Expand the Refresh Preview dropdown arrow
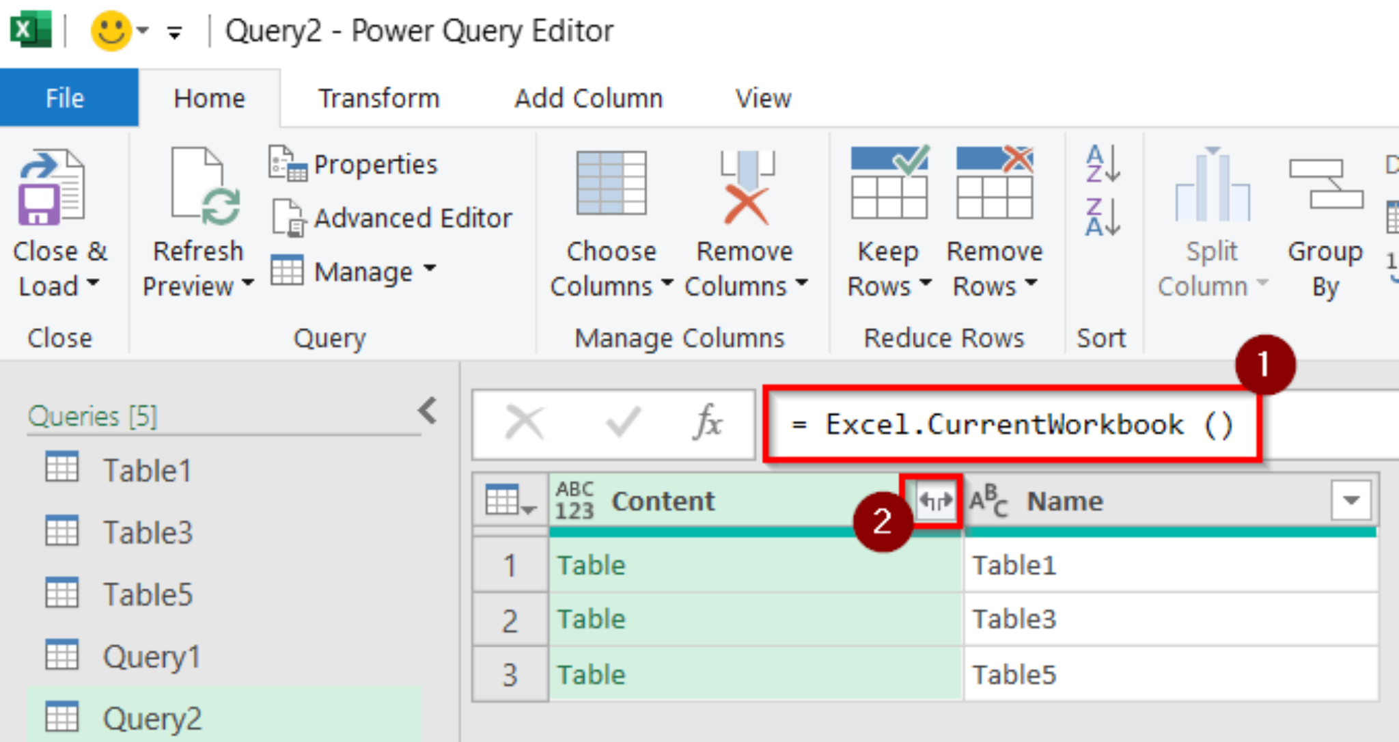 (247, 282)
